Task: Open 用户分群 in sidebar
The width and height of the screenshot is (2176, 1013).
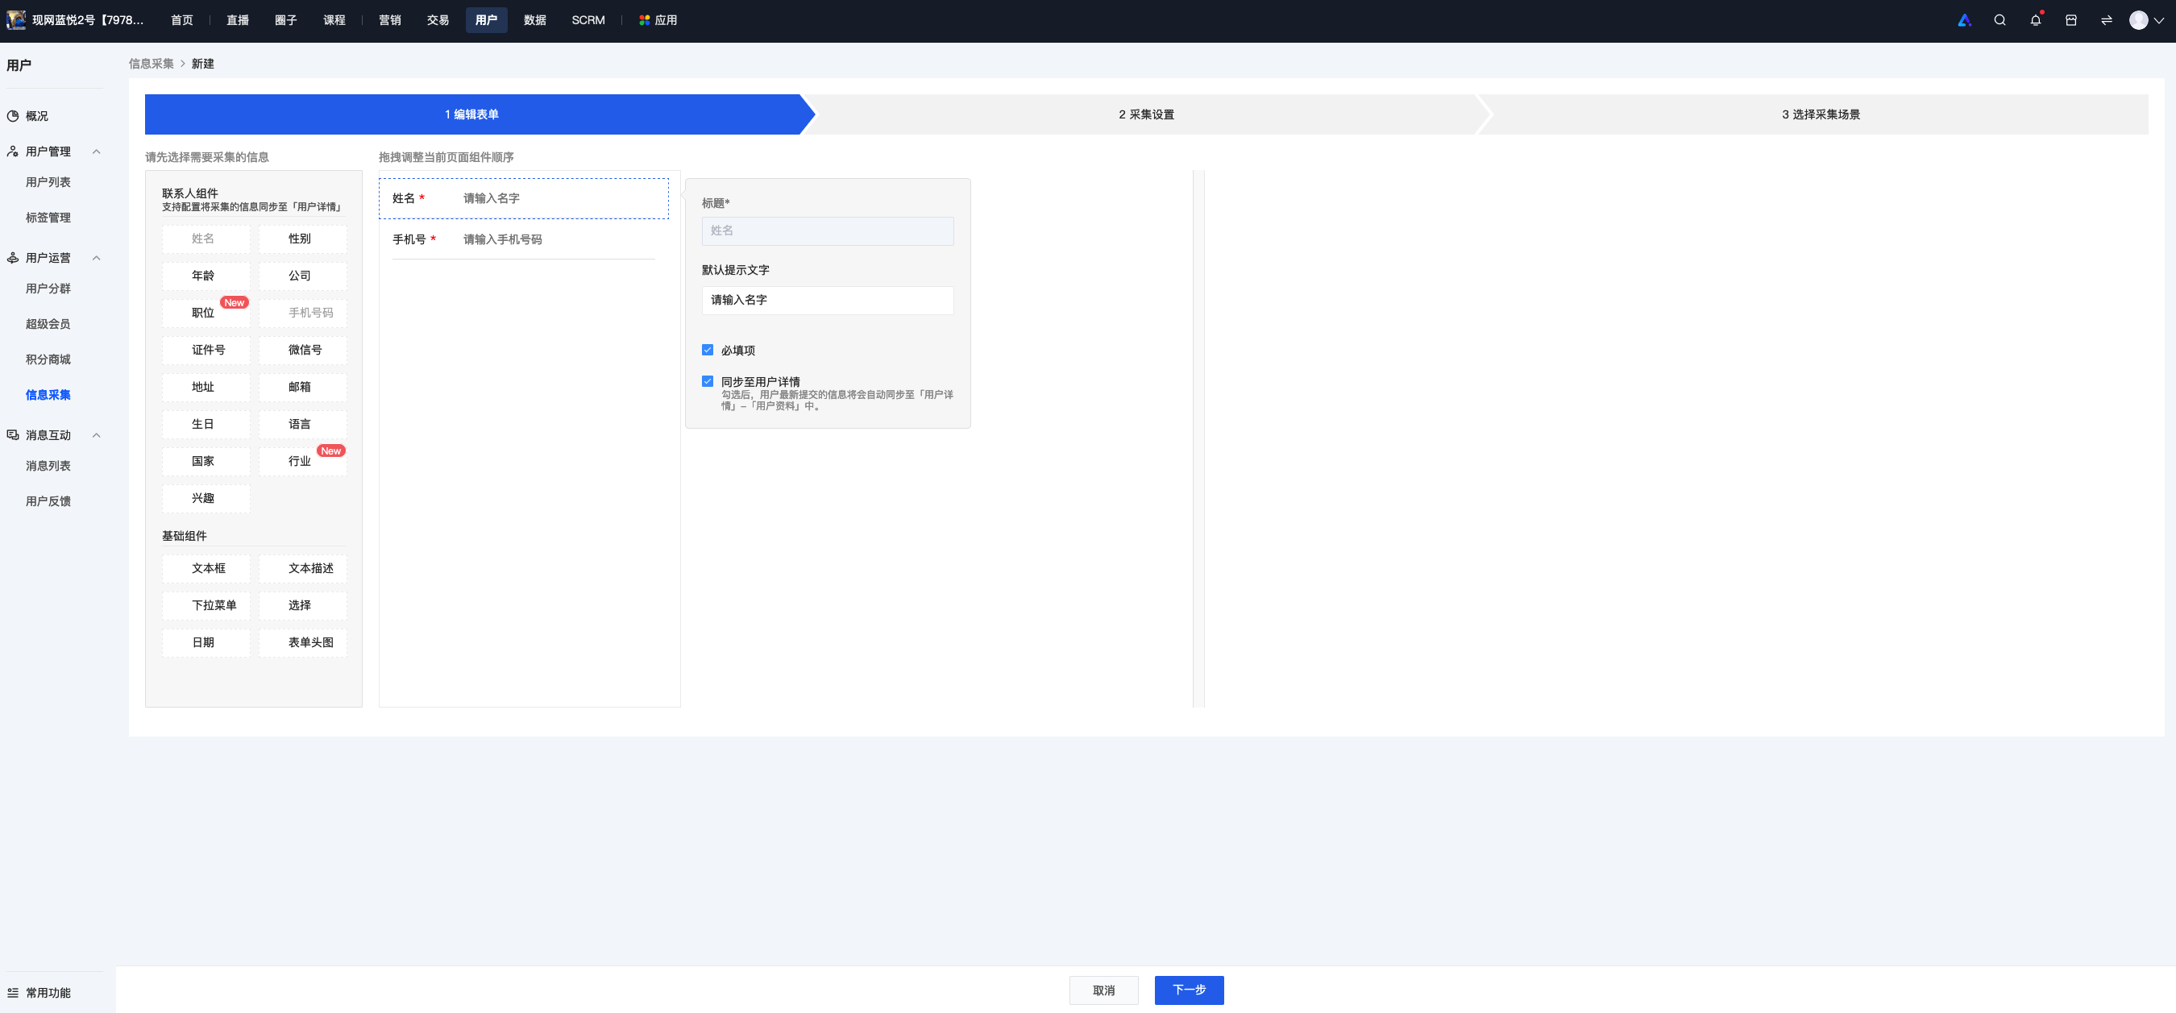Action: 48,288
